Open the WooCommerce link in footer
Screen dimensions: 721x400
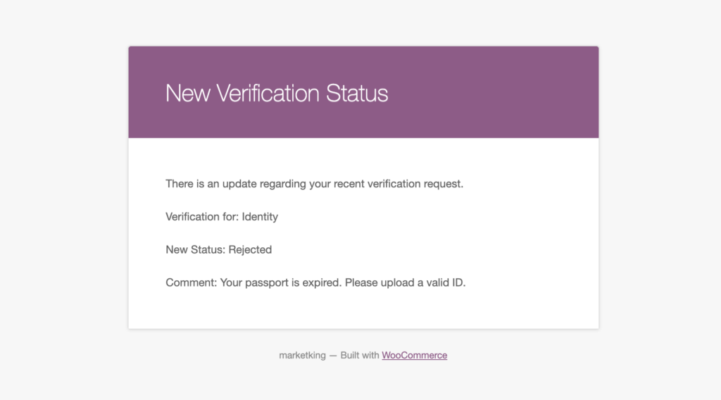point(414,356)
